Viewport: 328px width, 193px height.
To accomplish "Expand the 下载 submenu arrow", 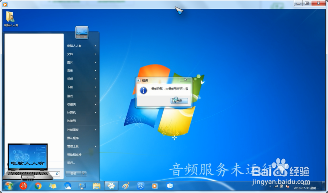I will point(95,87).
